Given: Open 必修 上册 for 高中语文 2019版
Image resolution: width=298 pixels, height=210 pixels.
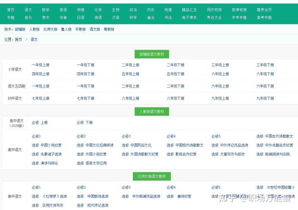Looking at the screenshot, I should pos(40,123).
